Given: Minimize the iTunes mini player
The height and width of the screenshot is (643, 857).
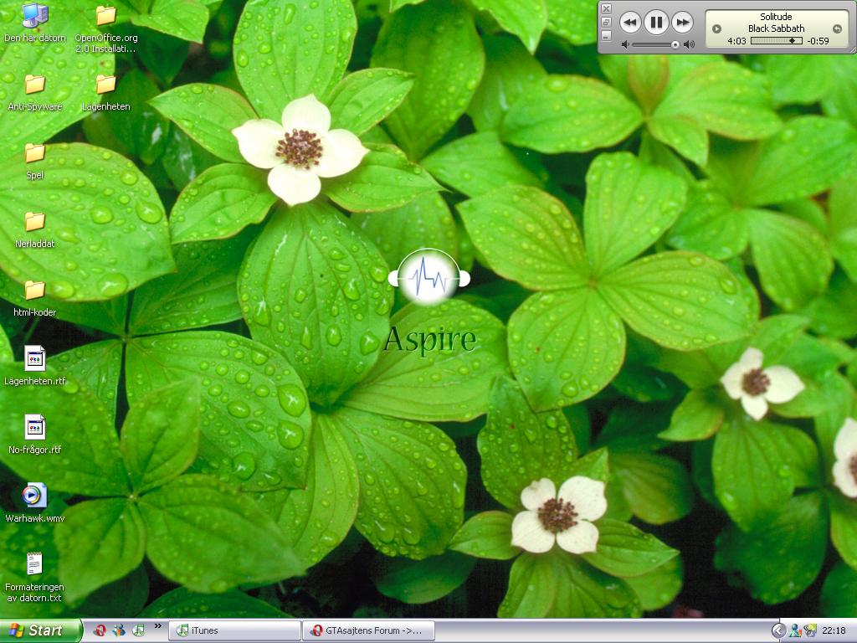Looking at the screenshot, I should (x=606, y=35).
